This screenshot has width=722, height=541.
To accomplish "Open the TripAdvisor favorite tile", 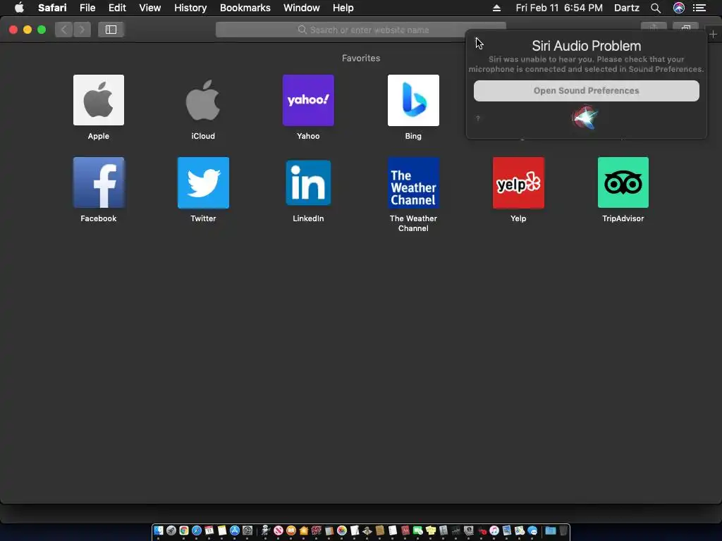I will (x=623, y=182).
